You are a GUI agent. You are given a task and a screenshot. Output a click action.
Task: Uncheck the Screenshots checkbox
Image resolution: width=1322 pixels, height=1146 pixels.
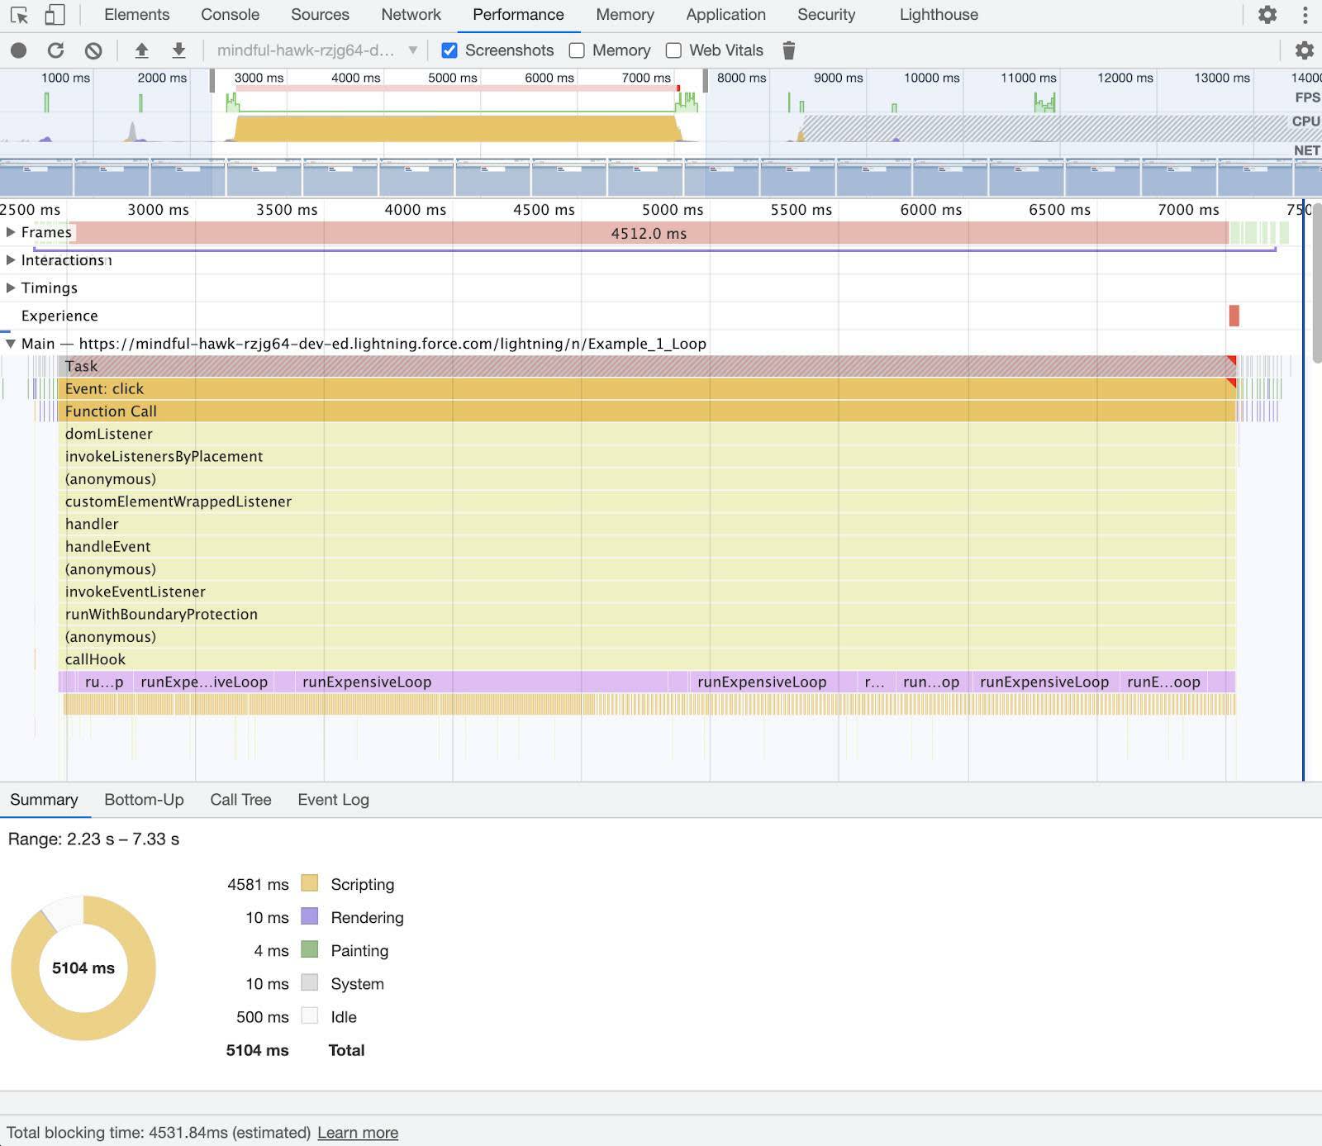(449, 50)
